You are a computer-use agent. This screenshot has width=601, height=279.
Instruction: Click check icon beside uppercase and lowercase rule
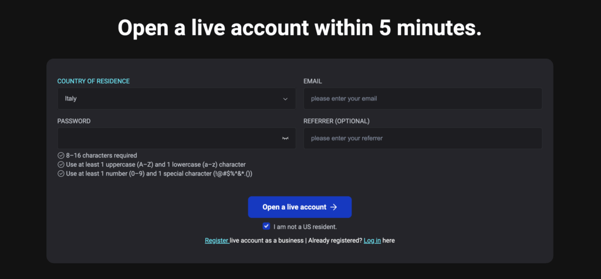[x=61, y=164]
